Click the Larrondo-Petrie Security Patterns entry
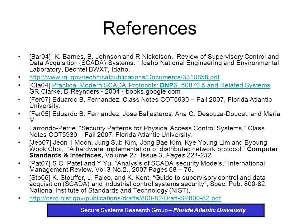Image resolution: width=299 pixels, height=224 pixels. [147, 131]
